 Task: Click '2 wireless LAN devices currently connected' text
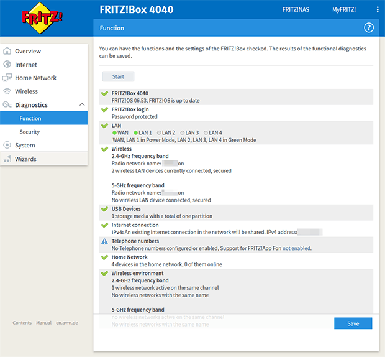tap(171, 171)
